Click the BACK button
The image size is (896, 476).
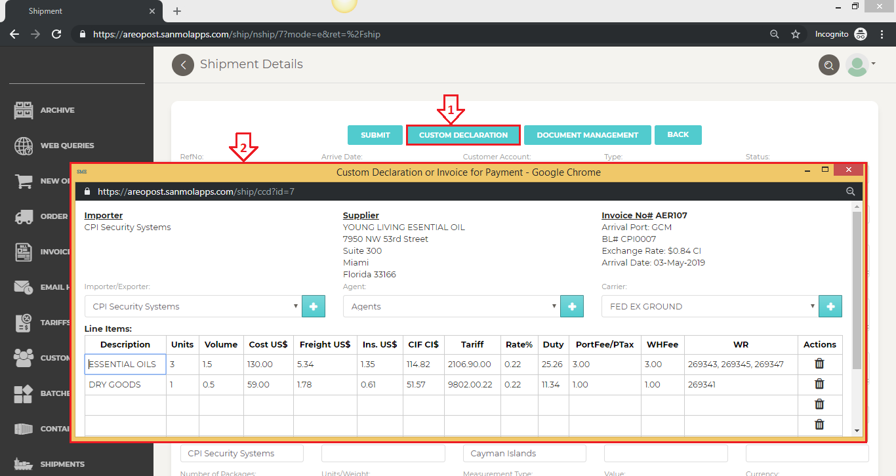click(678, 135)
